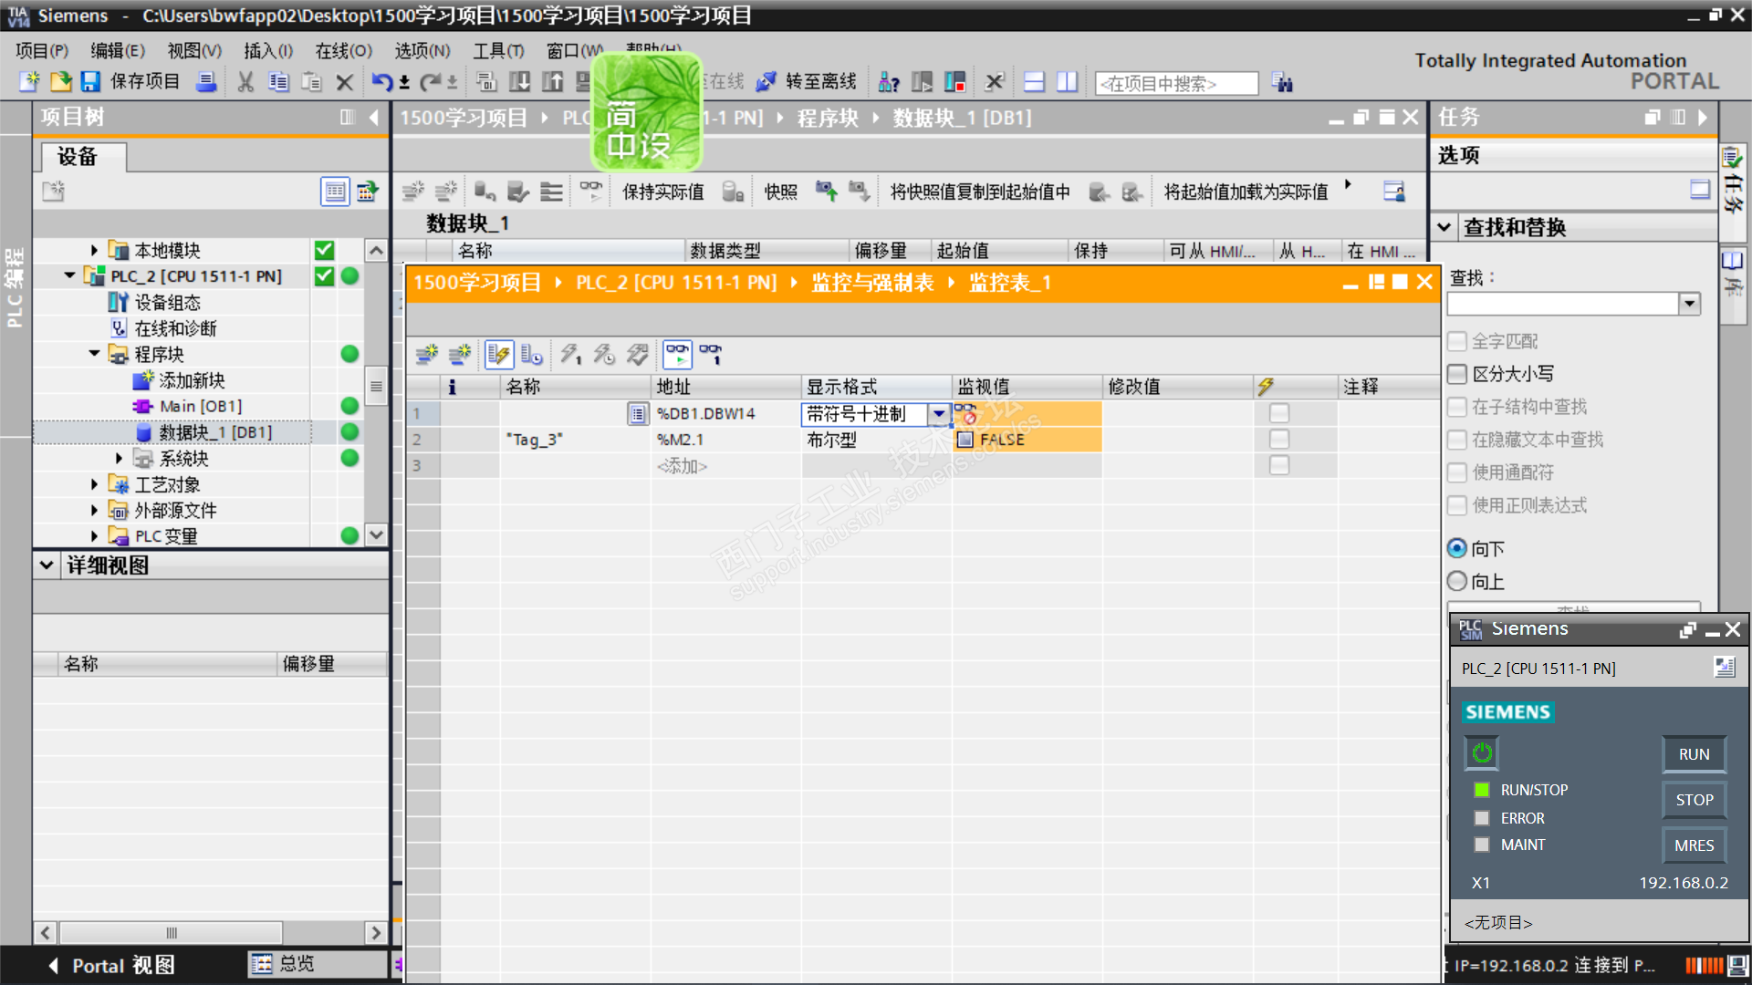The image size is (1752, 985).
Task: Click the Save project floppy icon
Action: tap(90, 82)
